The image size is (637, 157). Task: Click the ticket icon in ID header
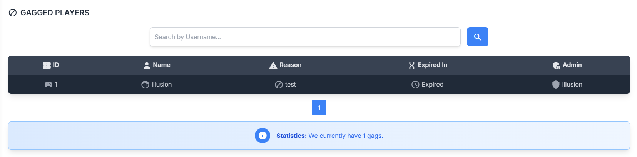[x=47, y=65]
